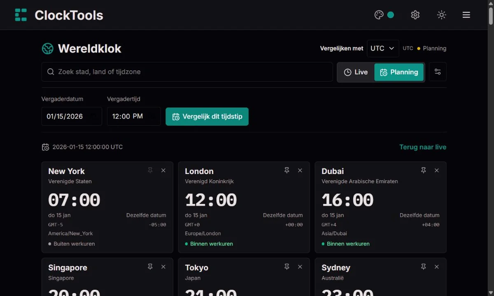Open the settings gear
Viewport: 494px width, 296px height.
415,15
